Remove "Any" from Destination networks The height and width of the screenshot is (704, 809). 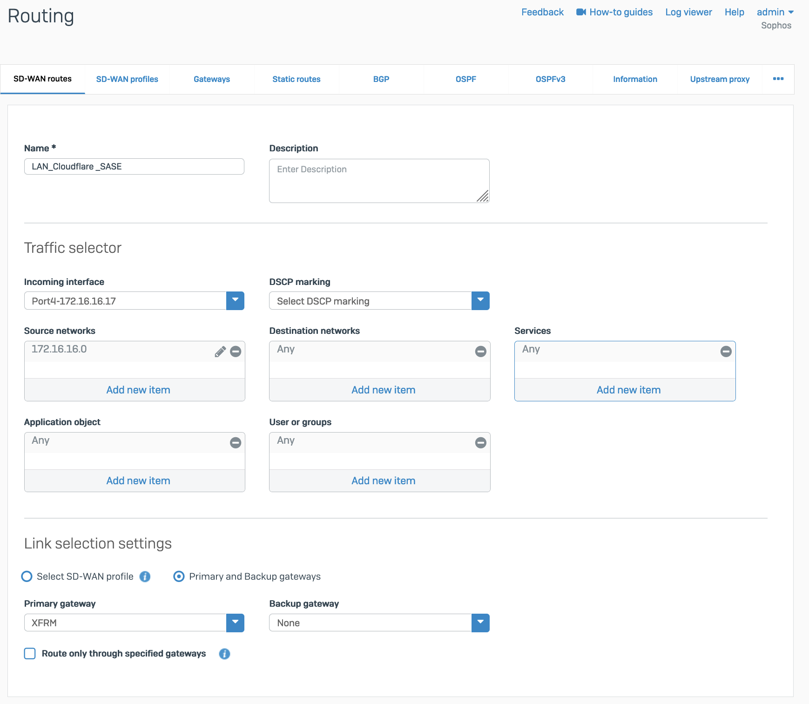[x=480, y=352]
